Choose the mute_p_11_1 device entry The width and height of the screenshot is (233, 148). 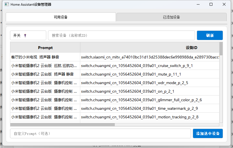131,74
